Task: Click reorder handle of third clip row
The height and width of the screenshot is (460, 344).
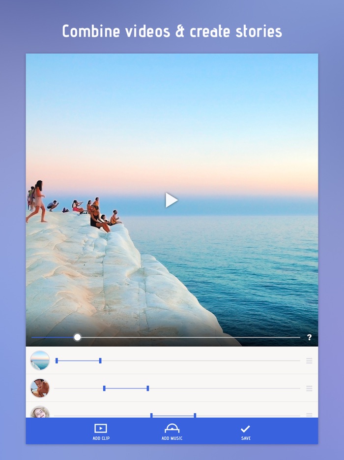Action: pyautogui.click(x=309, y=415)
